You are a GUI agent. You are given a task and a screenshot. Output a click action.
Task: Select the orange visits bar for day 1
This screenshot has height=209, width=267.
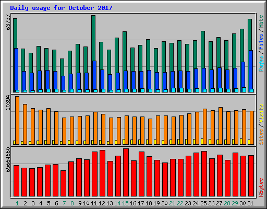tap(17, 120)
